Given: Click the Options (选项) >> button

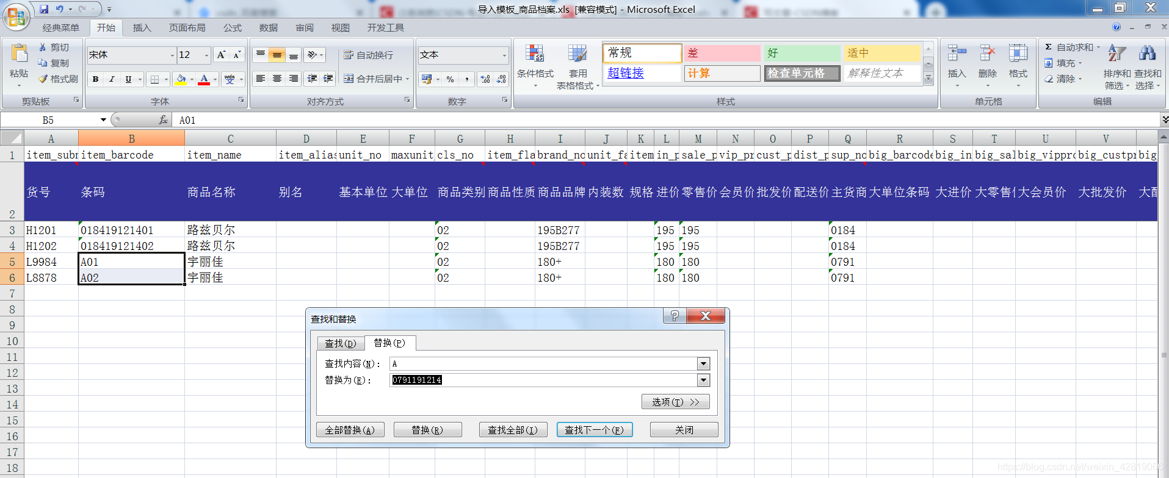Looking at the screenshot, I should [675, 402].
